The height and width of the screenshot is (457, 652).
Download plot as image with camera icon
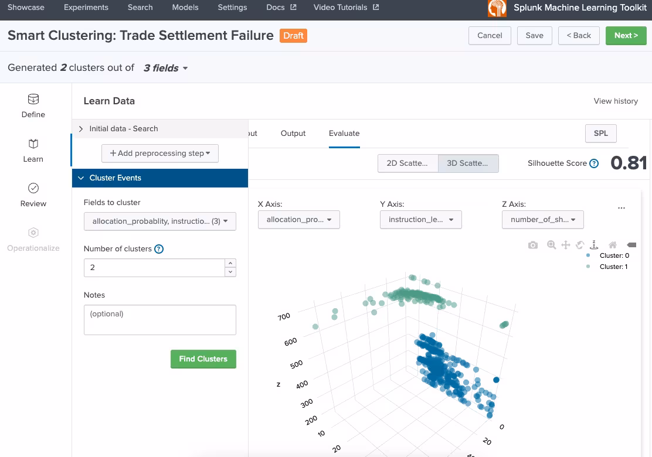532,245
